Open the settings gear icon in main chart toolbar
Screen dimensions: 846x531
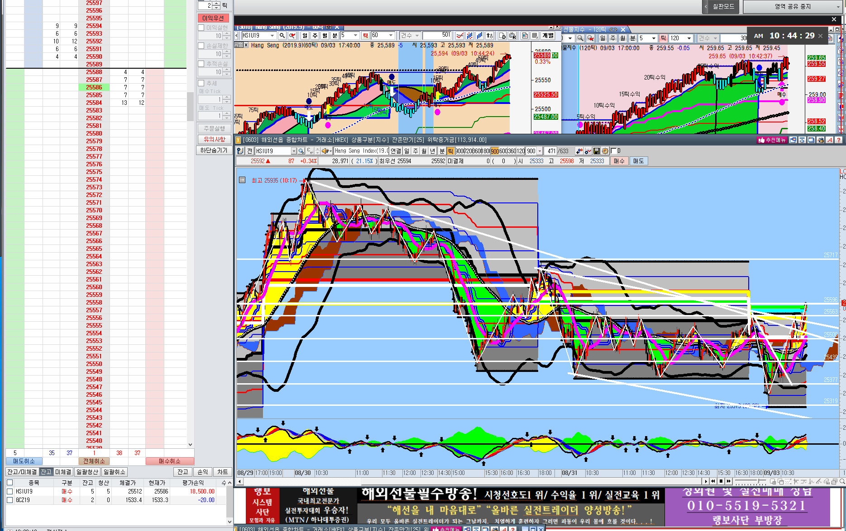605,151
